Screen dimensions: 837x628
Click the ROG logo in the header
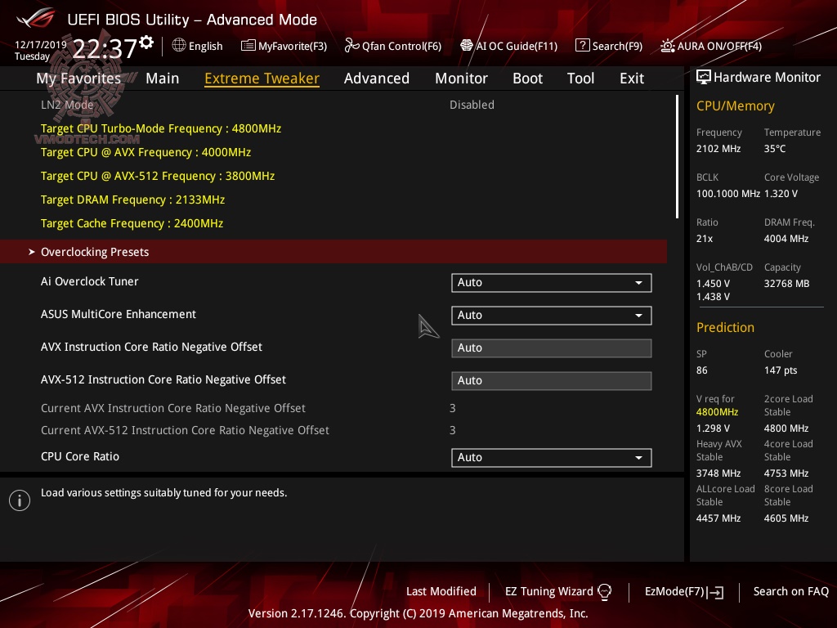(35, 19)
